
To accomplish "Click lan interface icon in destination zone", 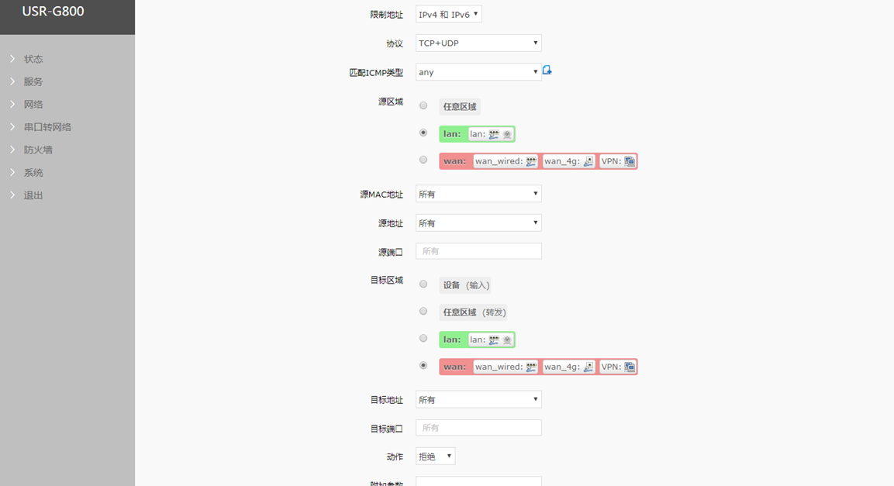I will 494,340.
